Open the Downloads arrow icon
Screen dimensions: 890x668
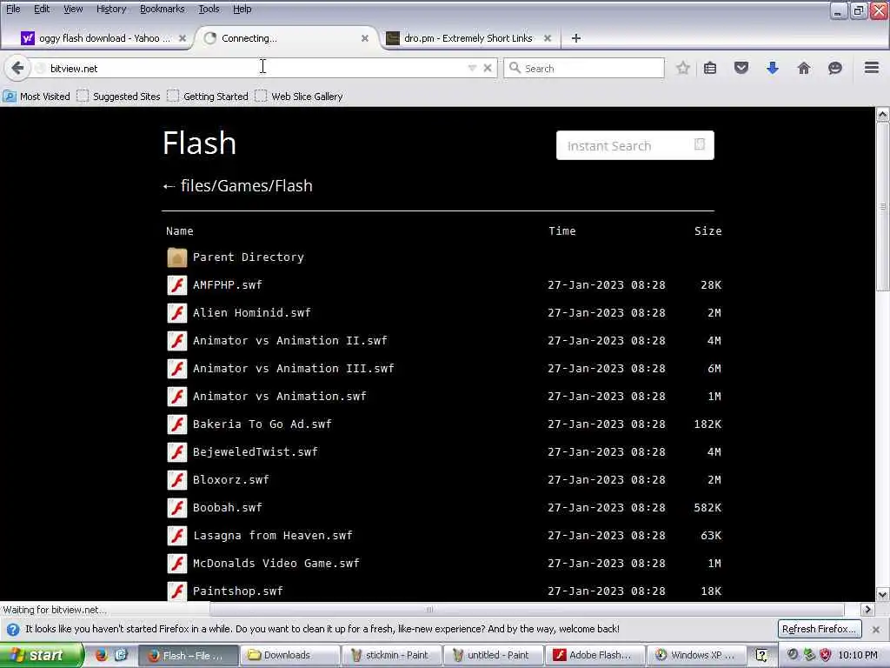pos(773,68)
